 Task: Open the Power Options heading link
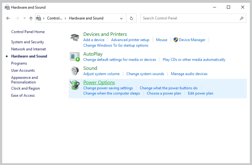click(x=99, y=82)
